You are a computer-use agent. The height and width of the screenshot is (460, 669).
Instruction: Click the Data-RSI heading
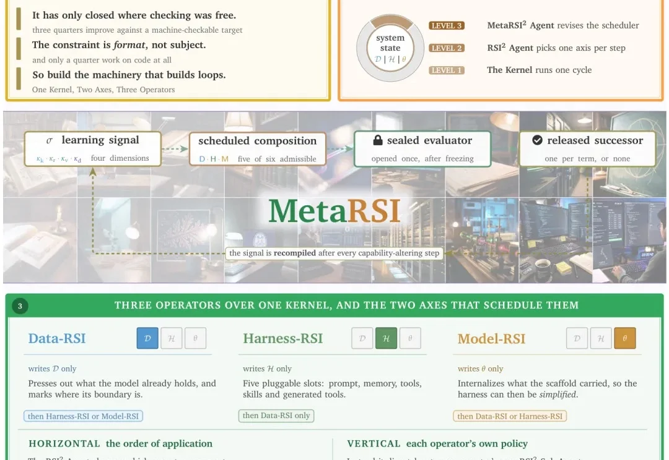click(x=57, y=338)
